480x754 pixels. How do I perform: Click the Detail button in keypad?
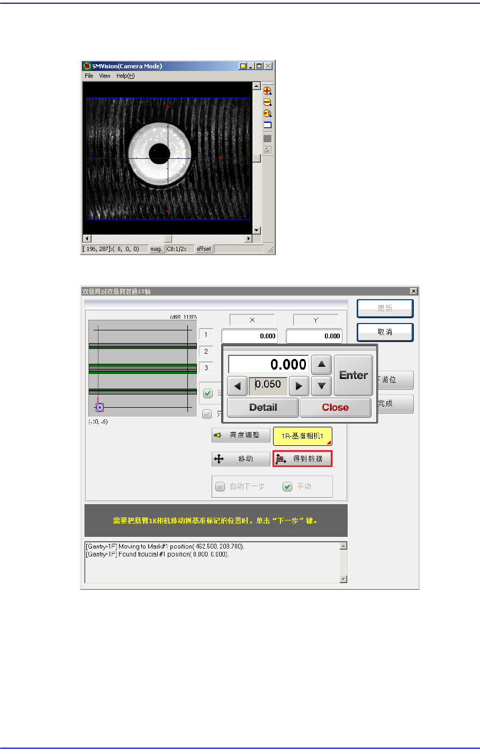coord(263,407)
